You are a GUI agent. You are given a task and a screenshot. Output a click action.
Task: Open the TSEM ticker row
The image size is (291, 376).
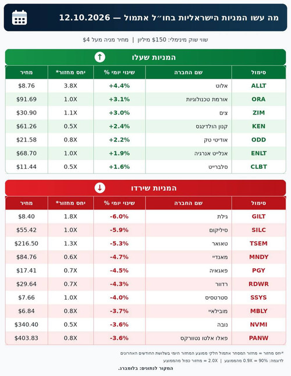145,243
